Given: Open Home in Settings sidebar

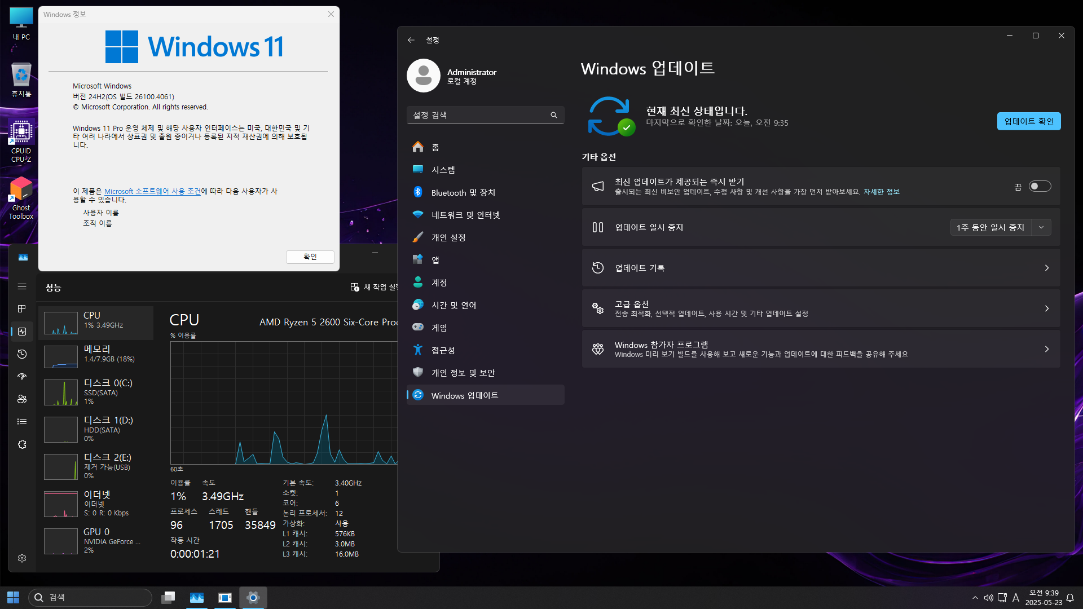Looking at the screenshot, I should [x=485, y=147].
